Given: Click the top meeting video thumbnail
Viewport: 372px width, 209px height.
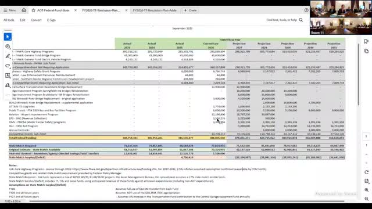Looking at the screenshot, I should 341,9.
